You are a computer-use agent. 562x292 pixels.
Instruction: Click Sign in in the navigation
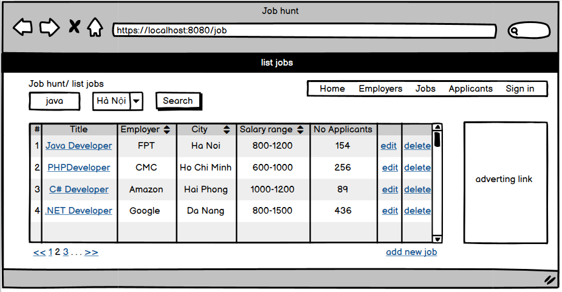(x=520, y=89)
